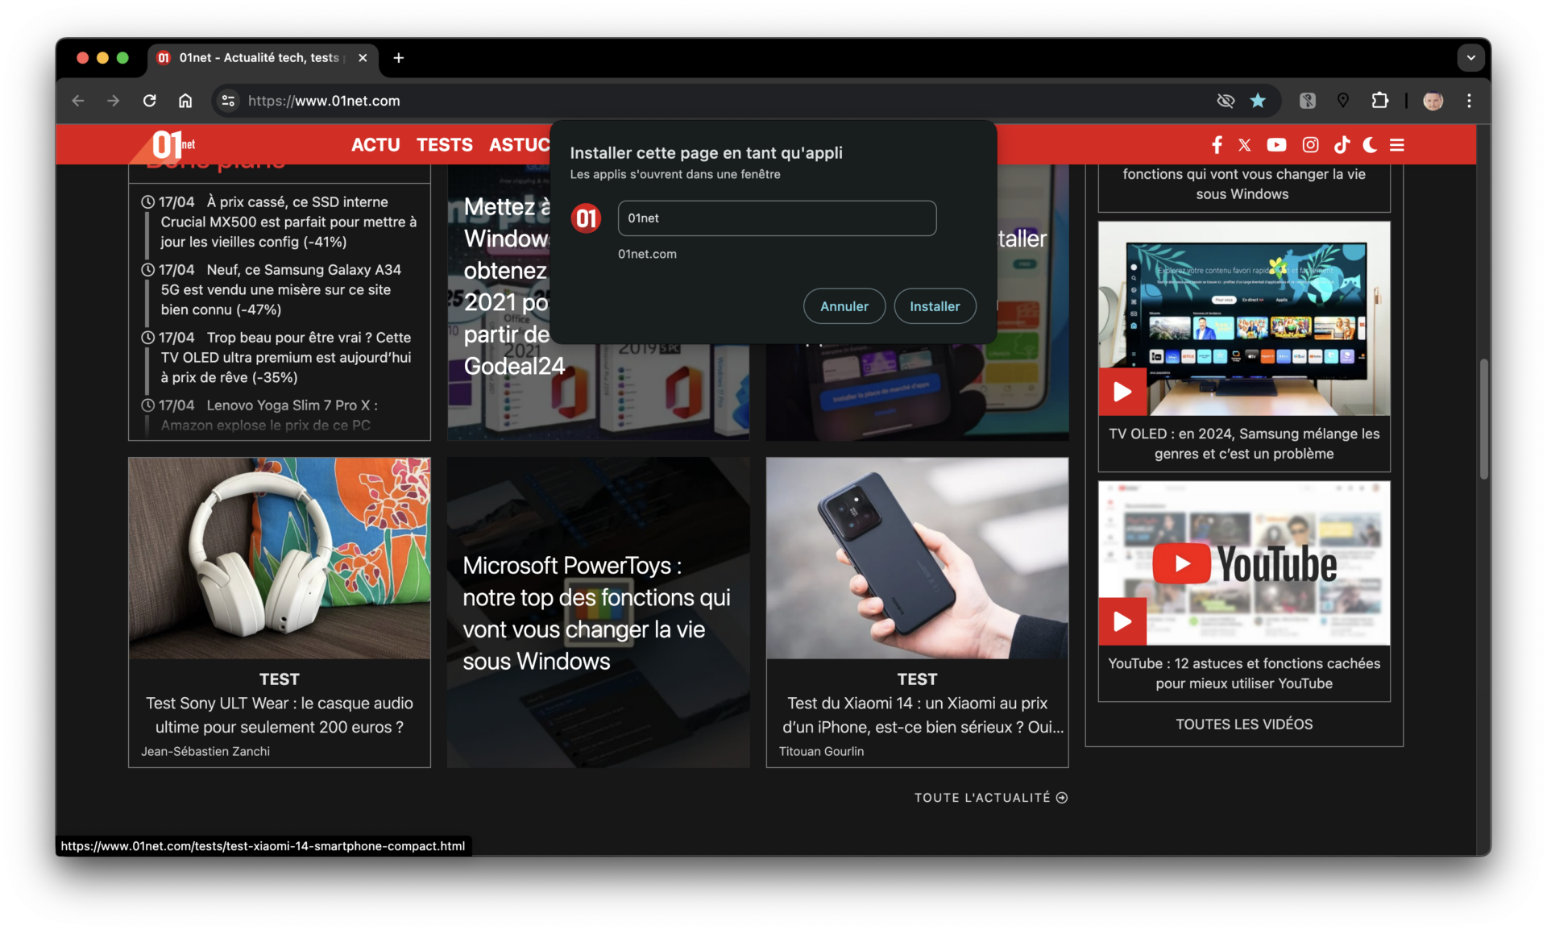Click Annuler to dismiss the dialog
1547x930 pixels.
[x=844, y=306]
